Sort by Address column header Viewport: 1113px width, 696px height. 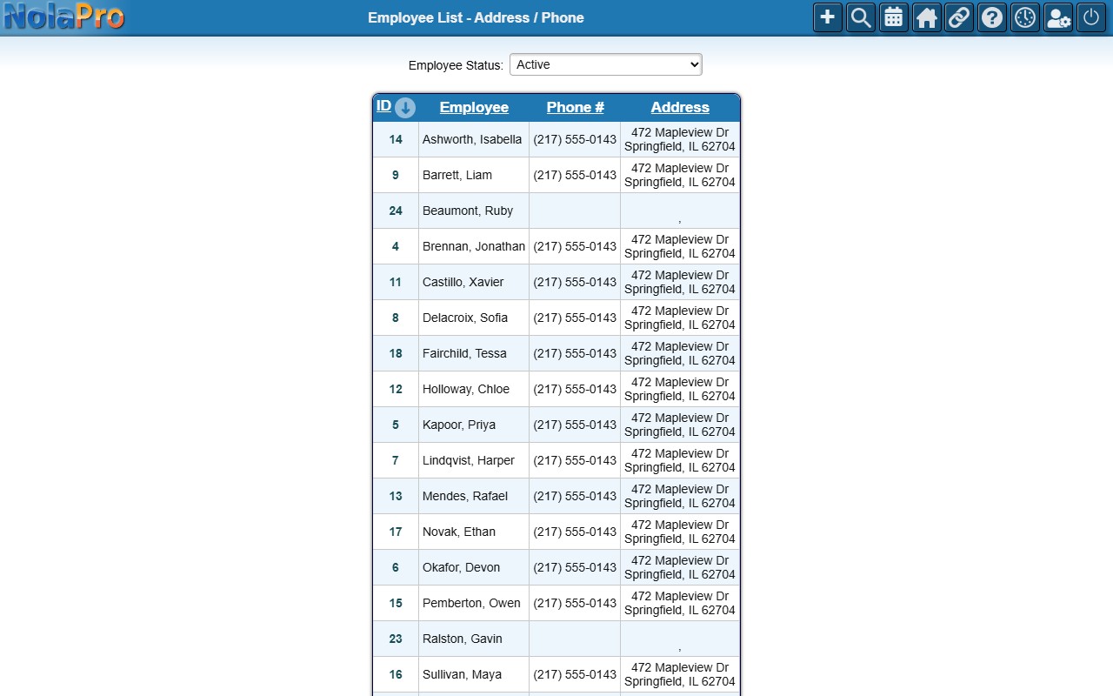[x=680, y=107]
